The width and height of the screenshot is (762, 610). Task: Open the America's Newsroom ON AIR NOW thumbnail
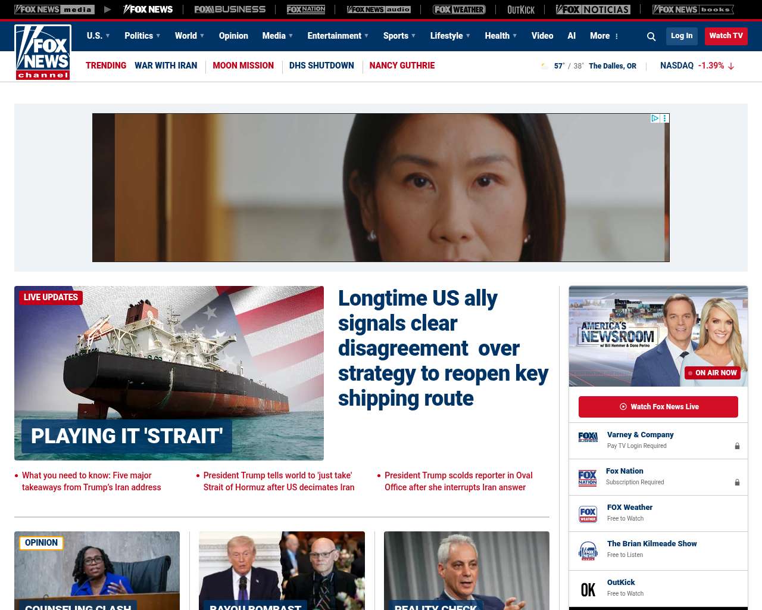coord(658,337)
